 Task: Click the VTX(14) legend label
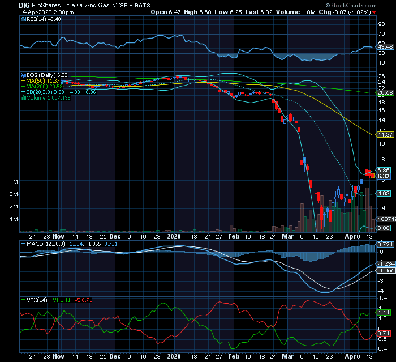37,300
